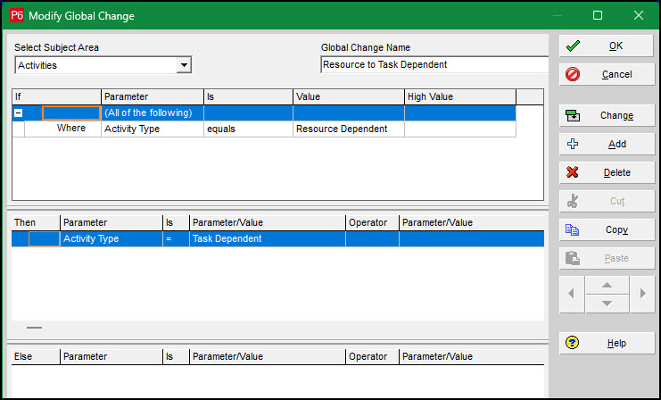Screen dimensions: 661x400
Task: Click the shift right arrow button
Action: pyautogui.click(x=642, y=294)
